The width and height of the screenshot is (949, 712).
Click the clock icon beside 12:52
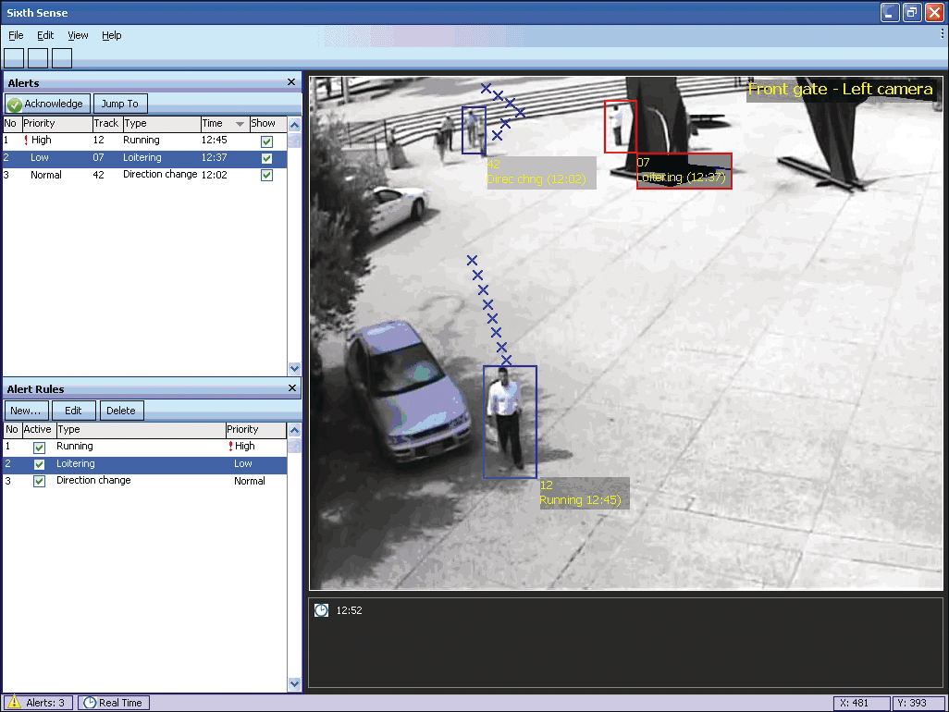[x=321, y=610]
